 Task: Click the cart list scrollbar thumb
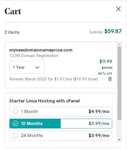click(x=120, y=83)
